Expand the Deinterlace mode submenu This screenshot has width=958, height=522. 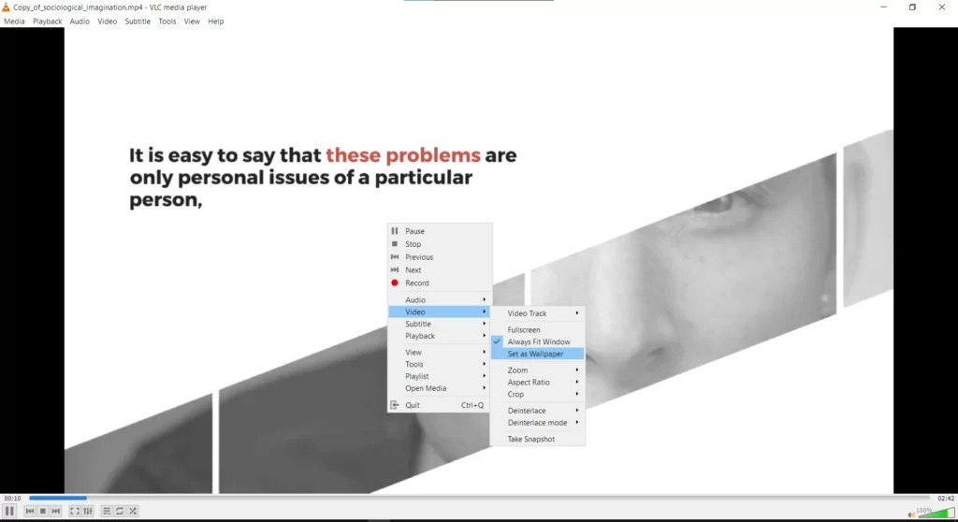(x=538, y=422)
